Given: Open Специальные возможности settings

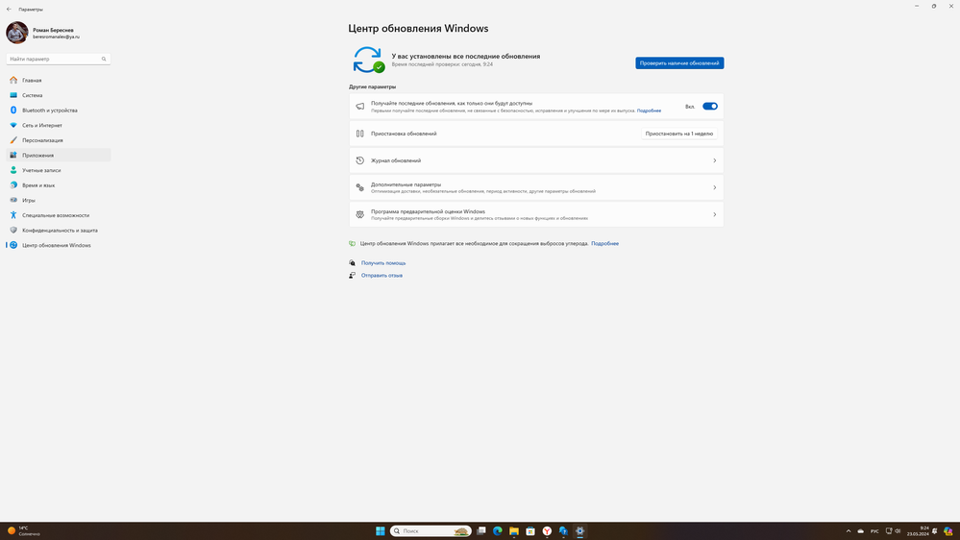Looking at the screenshot, I should (x=59, y=215).
